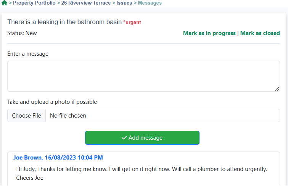
Task: Navigate to Issues breadcrumb
Action: 124,3
